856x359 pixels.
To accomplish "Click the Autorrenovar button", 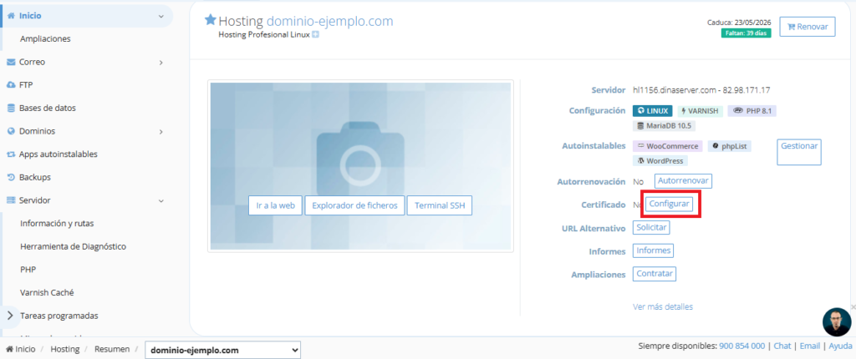I will (683, 180).
